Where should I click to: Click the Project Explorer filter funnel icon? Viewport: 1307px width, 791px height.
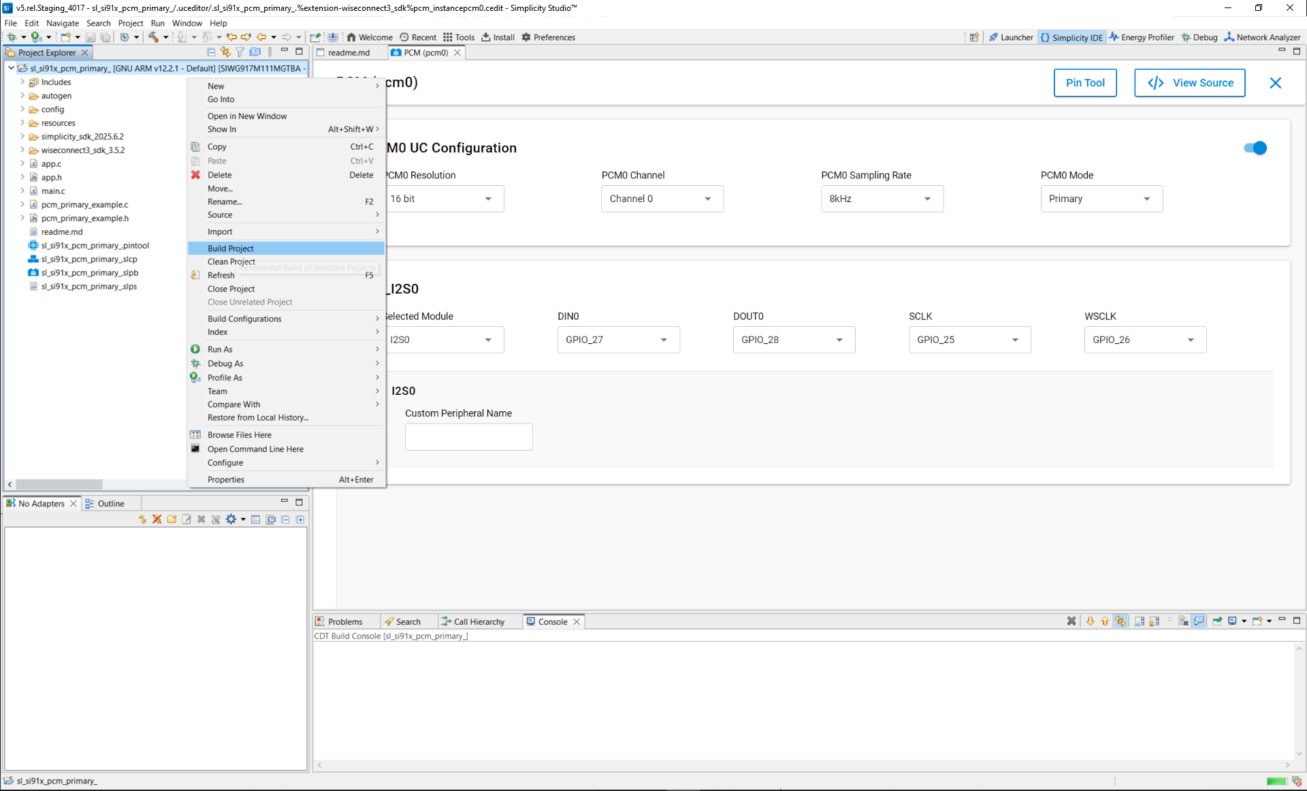[x=240, y=52]
